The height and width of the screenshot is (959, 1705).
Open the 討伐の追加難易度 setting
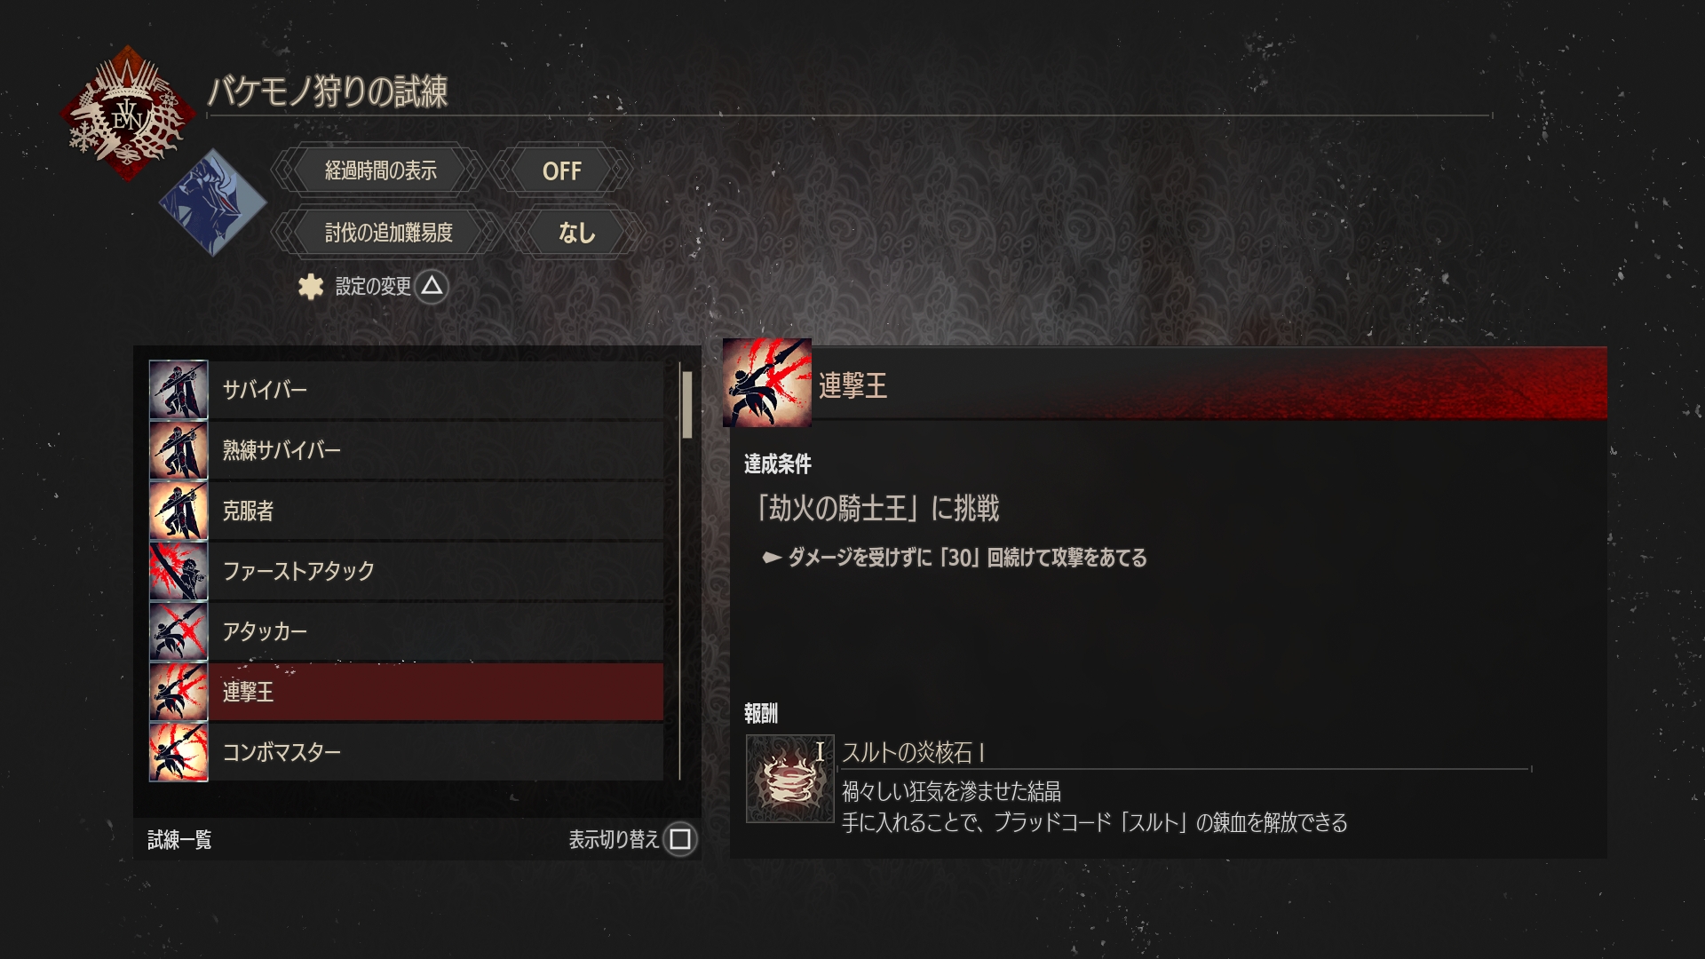(388, 233)
